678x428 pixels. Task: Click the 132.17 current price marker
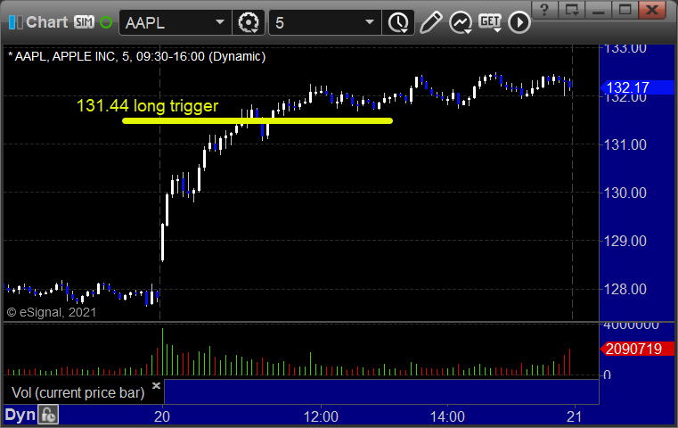pos(638,88)
